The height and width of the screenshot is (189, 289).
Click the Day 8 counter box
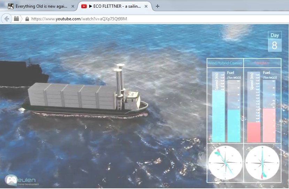275,42
